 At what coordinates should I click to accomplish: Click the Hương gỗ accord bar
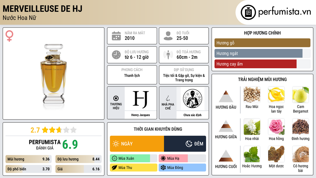pyautogui.click(x=262, y=43)
